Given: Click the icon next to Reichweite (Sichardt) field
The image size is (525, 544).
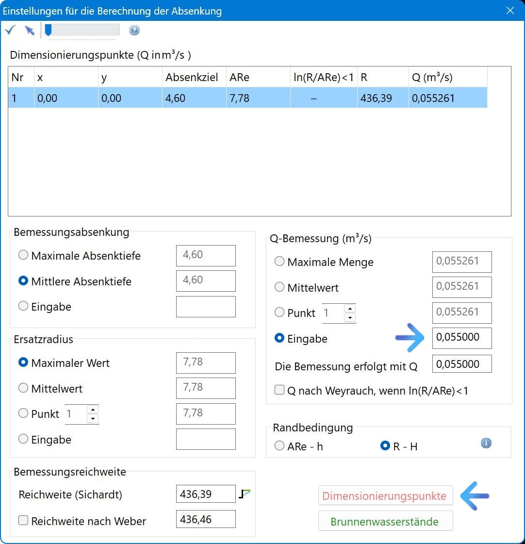Looking at the screenshot, I should (245, 494).
